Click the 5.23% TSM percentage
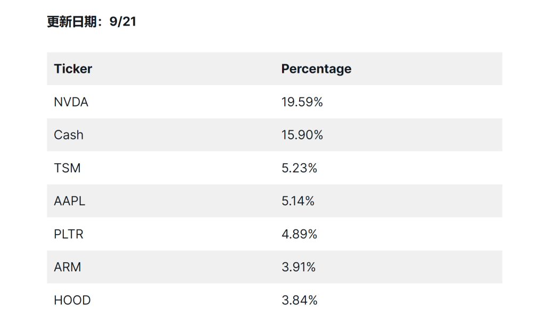The image size is (545, 316). point(299,168)
